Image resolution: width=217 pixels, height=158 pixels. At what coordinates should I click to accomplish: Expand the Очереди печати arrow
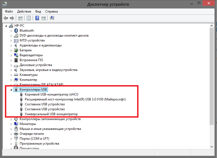click(x=11, y=134)
